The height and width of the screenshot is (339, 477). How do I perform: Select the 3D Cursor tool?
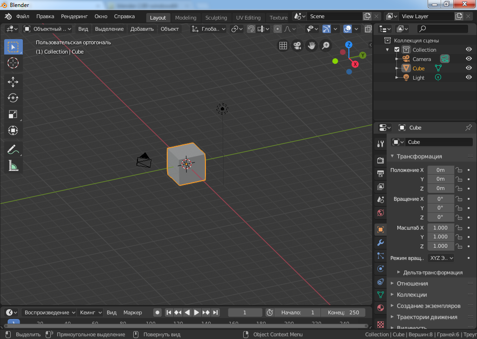(x=13, y=63)
